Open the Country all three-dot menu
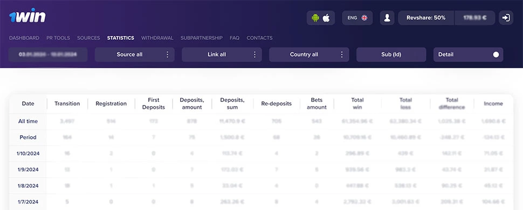523x210 pixels. coord(342,55)
